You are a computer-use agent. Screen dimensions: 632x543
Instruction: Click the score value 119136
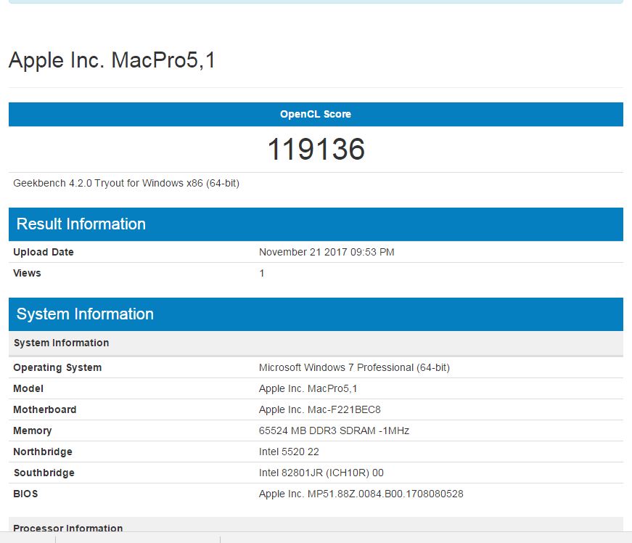coord(316,149)
